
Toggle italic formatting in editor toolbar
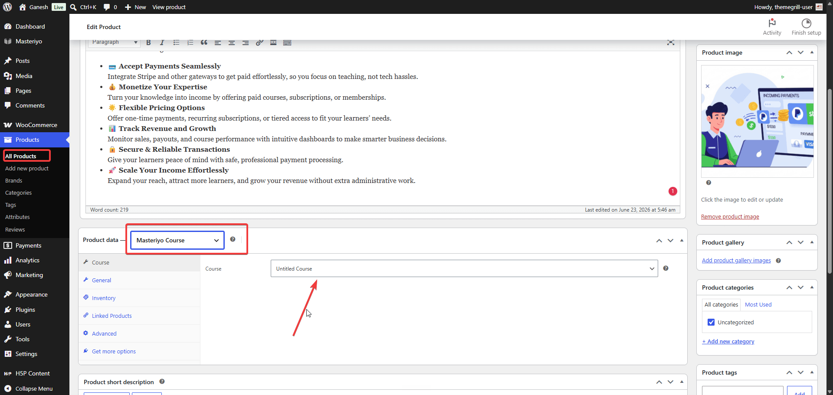162,42
